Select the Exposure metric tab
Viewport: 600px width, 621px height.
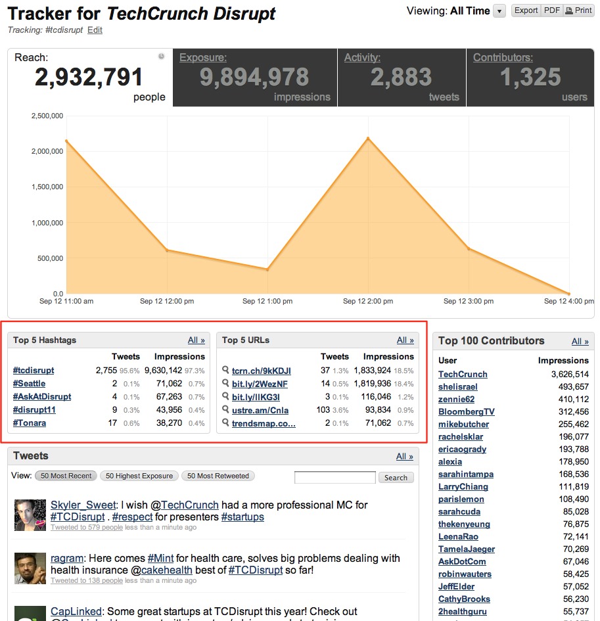click(255, 78)
